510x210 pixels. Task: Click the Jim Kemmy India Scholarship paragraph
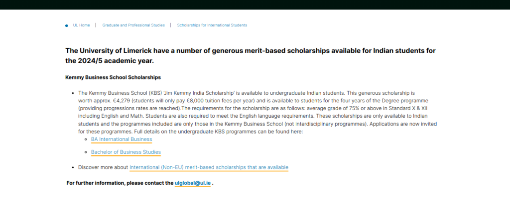(x=257, y=112)
